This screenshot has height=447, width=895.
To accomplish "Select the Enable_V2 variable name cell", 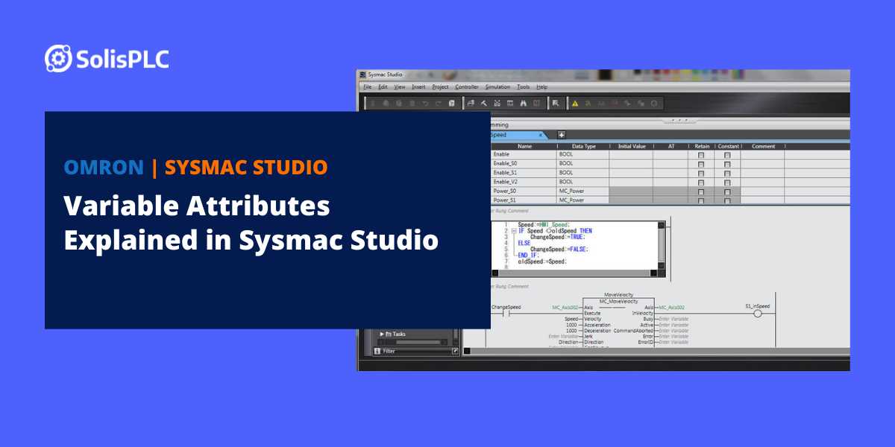I will (x=524, y=182).
